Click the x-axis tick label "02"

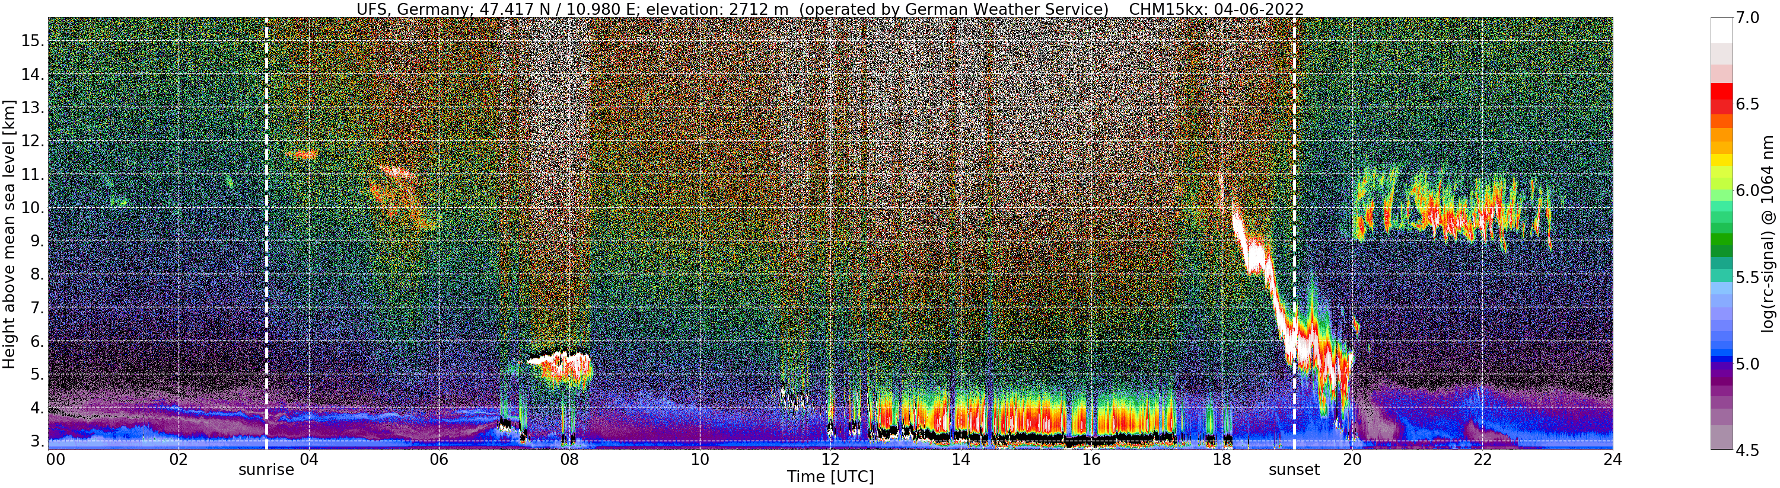(179, 460)
